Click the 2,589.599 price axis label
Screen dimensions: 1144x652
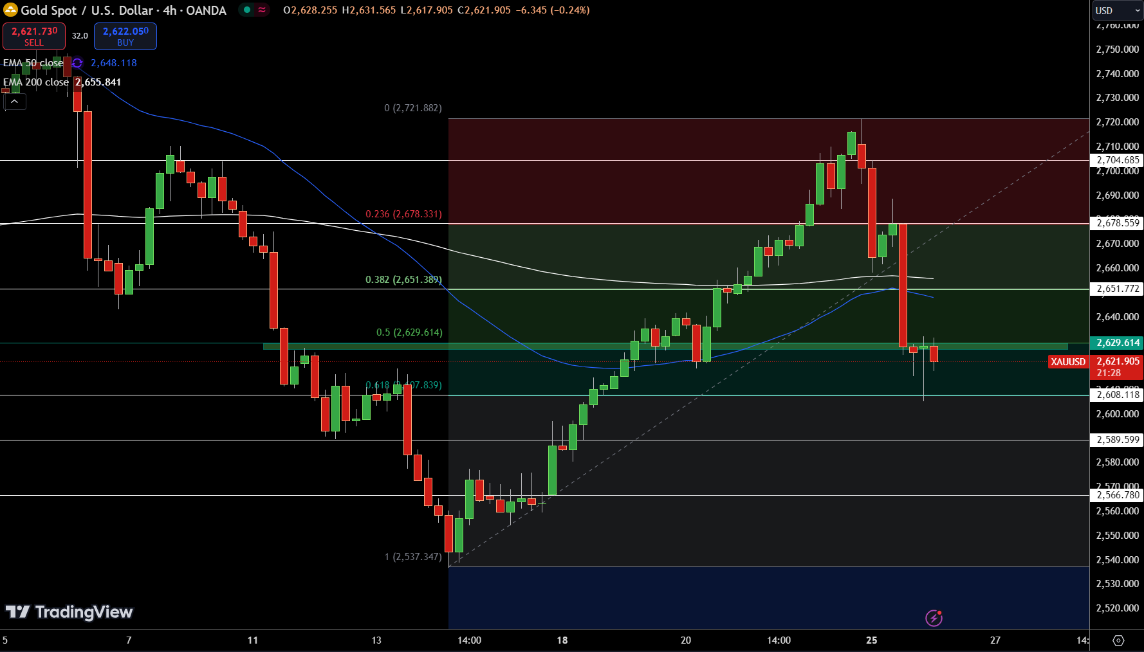(x=1118, y=440)
